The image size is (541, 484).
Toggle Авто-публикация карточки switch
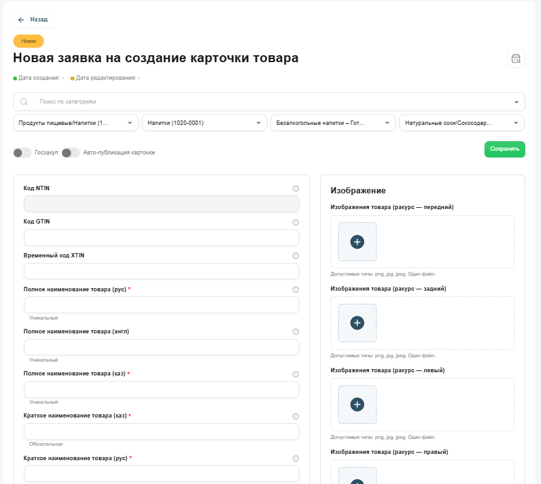[71, 153]
